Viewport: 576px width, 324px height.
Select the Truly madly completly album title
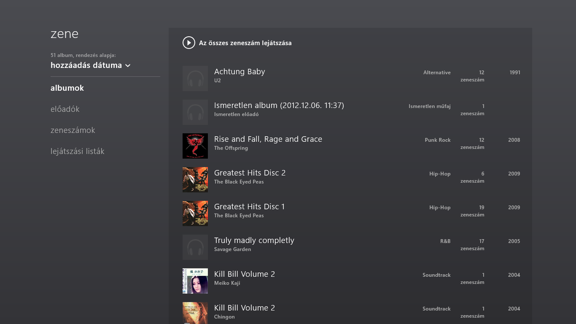pyautogui.click(x=254, y=240)
